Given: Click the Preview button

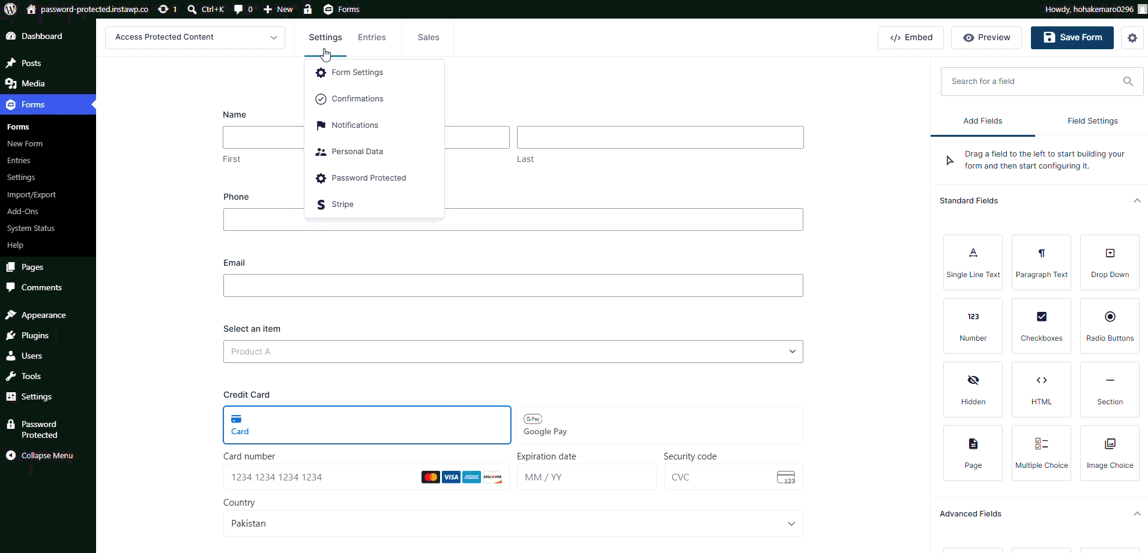Looking at the screenshot, I should point(986,37).
